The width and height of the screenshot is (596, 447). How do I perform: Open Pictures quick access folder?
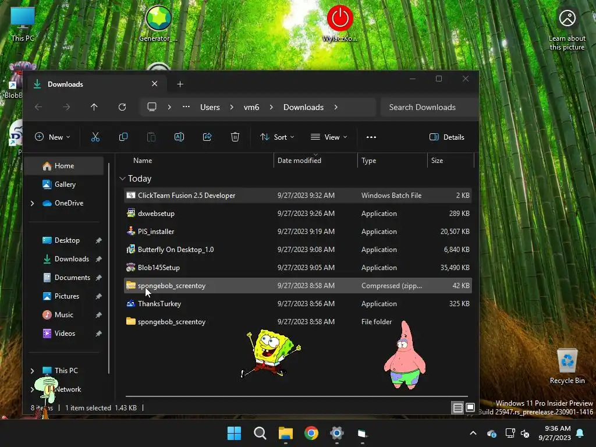[66, 296]
